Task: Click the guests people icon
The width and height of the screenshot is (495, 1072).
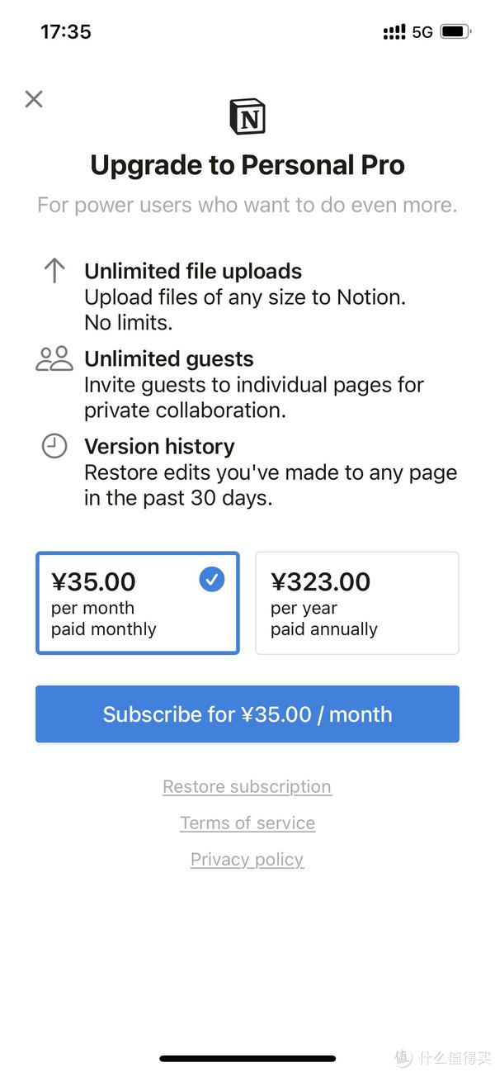Action: click(53, 358)
